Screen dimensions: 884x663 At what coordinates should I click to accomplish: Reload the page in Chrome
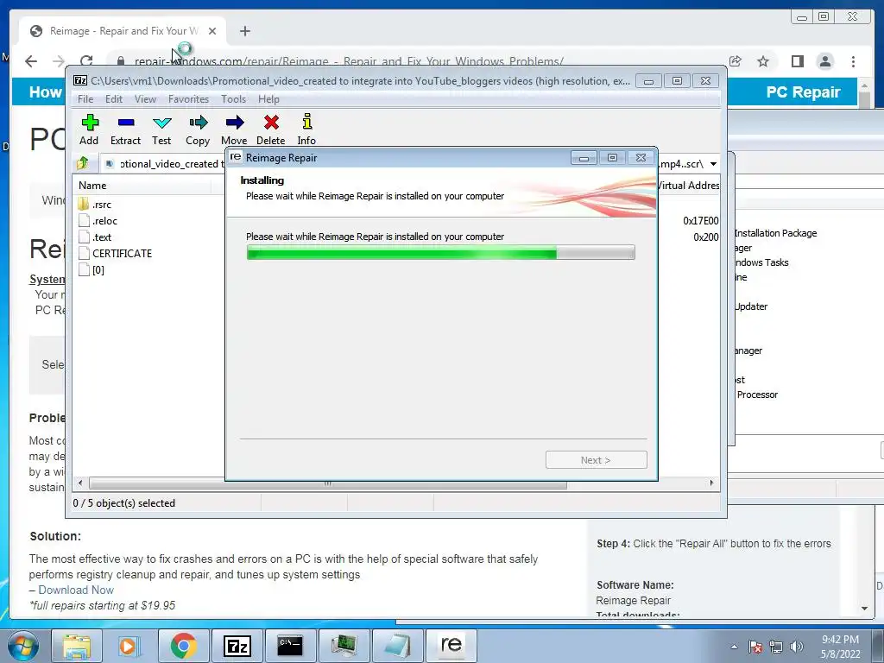tap(86, 61)
